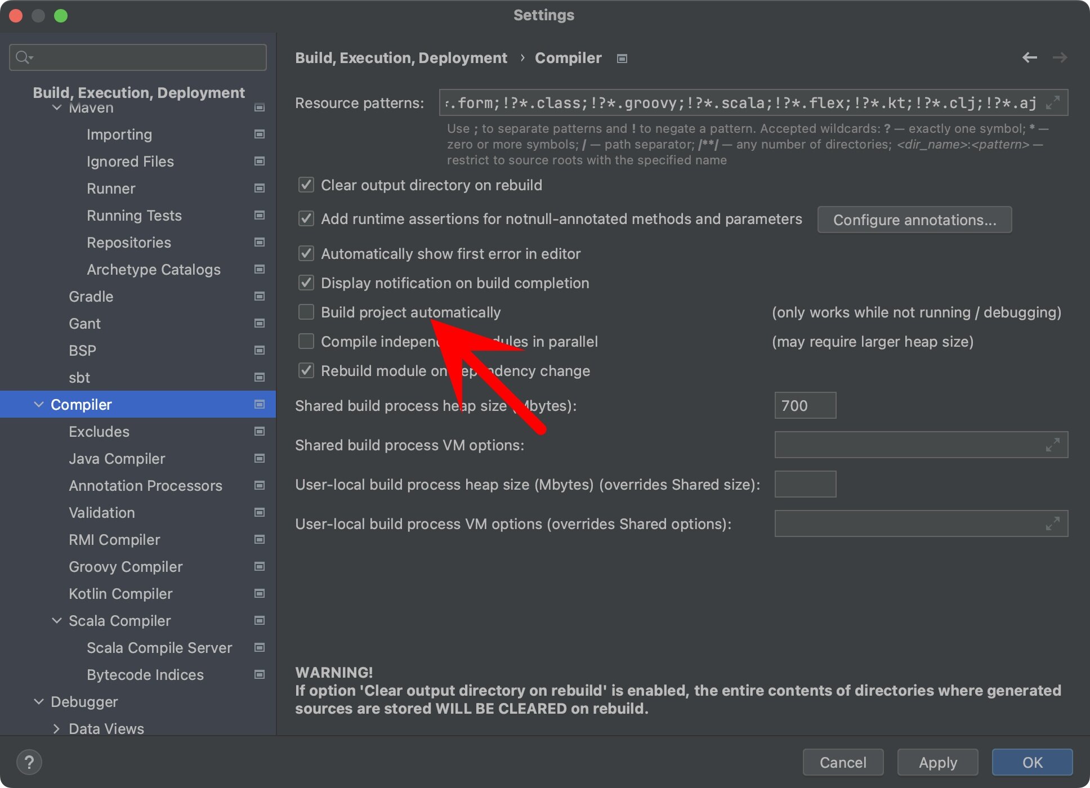Screen dimensions: 1090x788
Task: Click the show-as-popup icon beside Gradle
Action: pyautogui.click(x=259, y=295)
